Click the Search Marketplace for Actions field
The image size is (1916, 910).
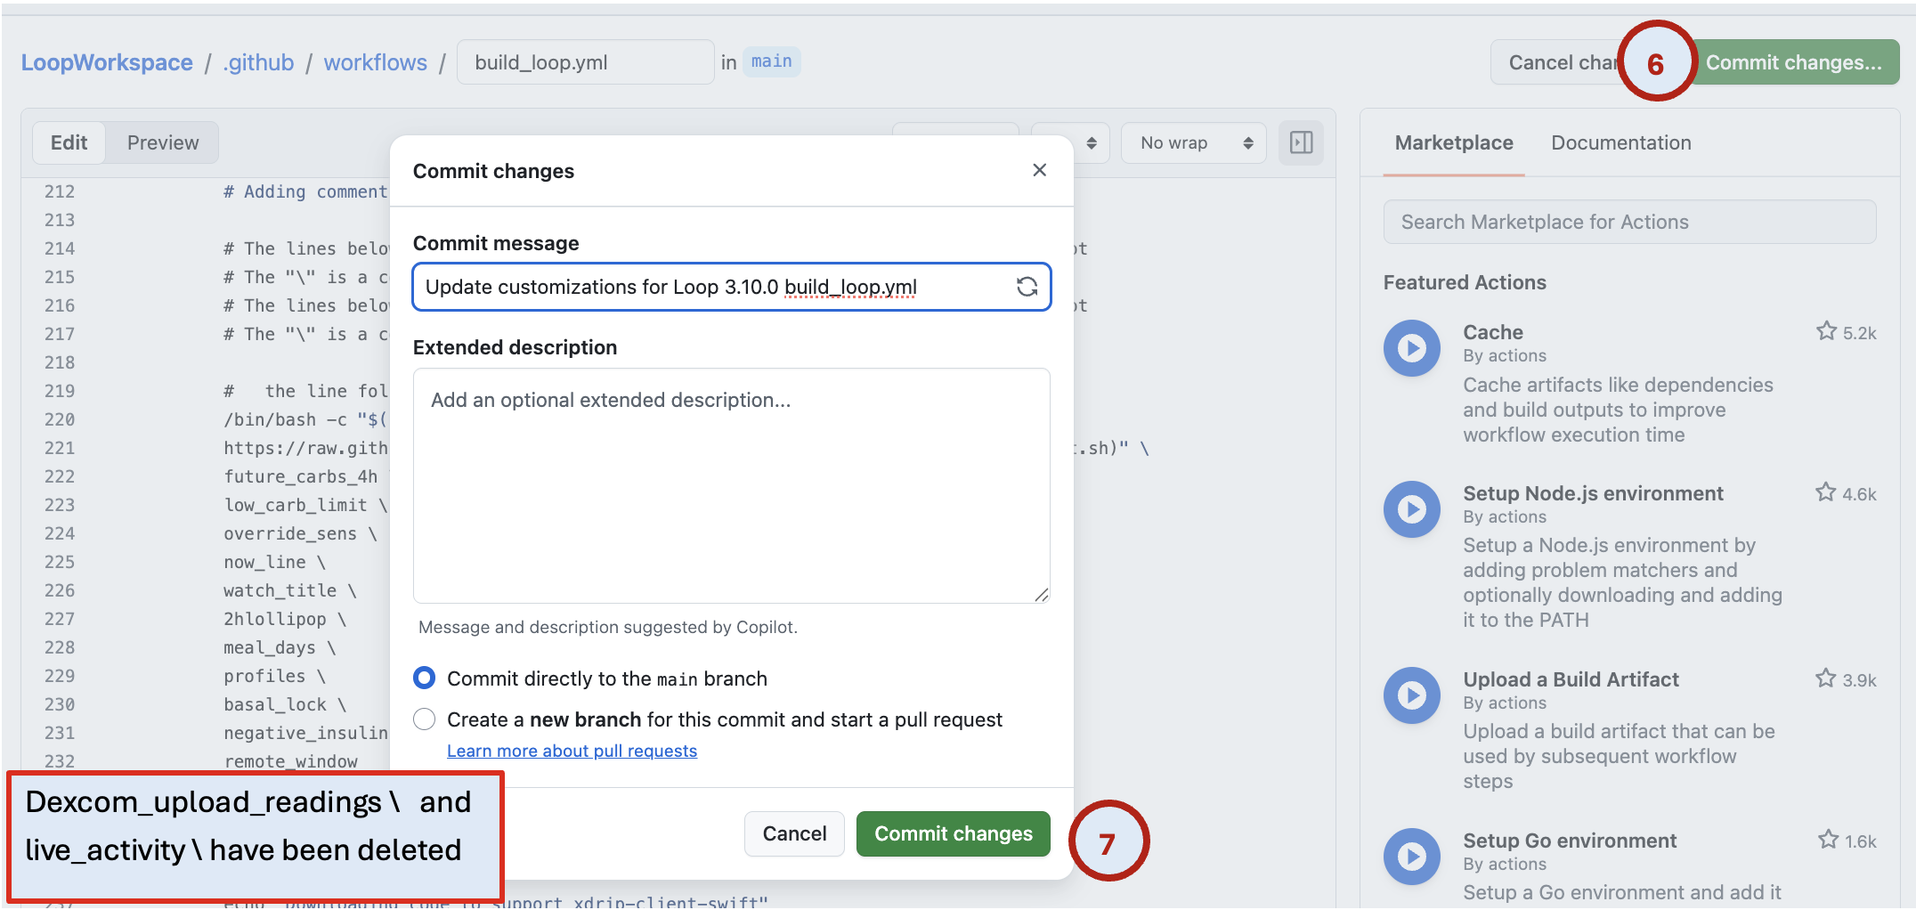tap(1629, 222)
